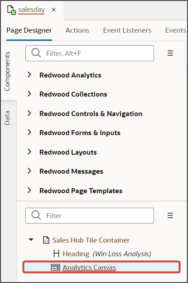Close the salesday tab
The height and width of the screenshot is (283, 188).
pyautogui.click(x=54, y=10)
